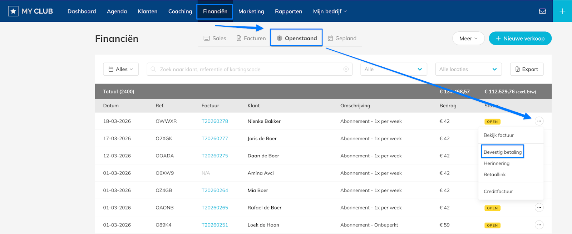This screenshot has height=234, width=572.
Task: Open invoice link T20260277
Action: tap(214, 138)
